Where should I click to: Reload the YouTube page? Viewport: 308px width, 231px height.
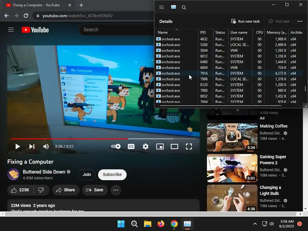tap(26, 16)
